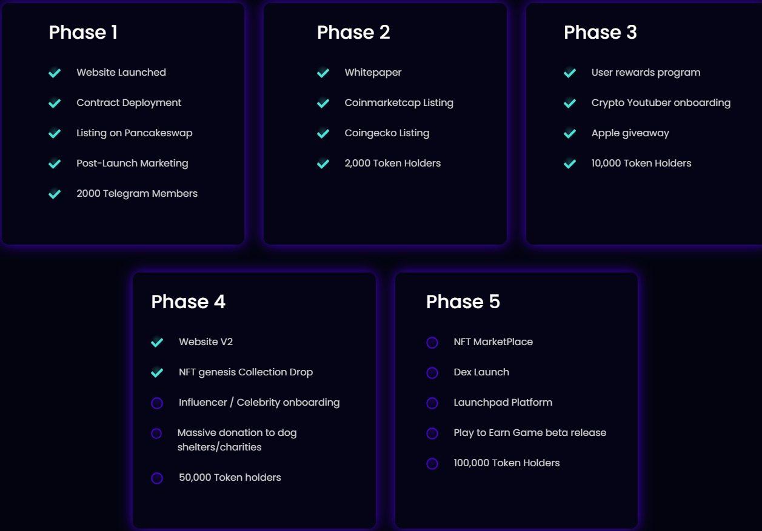The width and height of the screenshot is (762, 531).
Task: Select the circle beside Launchpad Platform
Action: [432, 403]
